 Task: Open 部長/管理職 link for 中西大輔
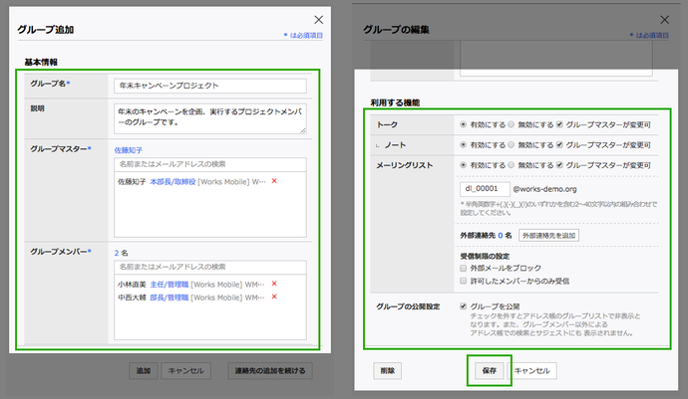170,298
